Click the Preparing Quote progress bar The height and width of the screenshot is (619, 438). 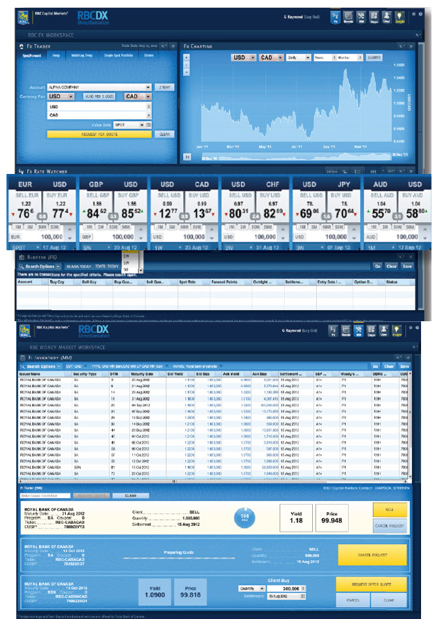pyautogui.click(x=179, y=558)
